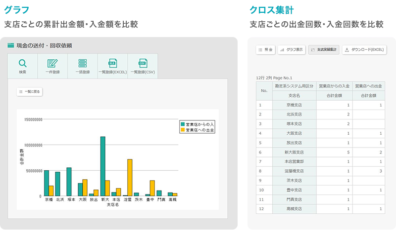The width and height of the screenshot is (396, 230).
Task: Click the 営業店への出金 column header
Action: [x=370, y=86]
